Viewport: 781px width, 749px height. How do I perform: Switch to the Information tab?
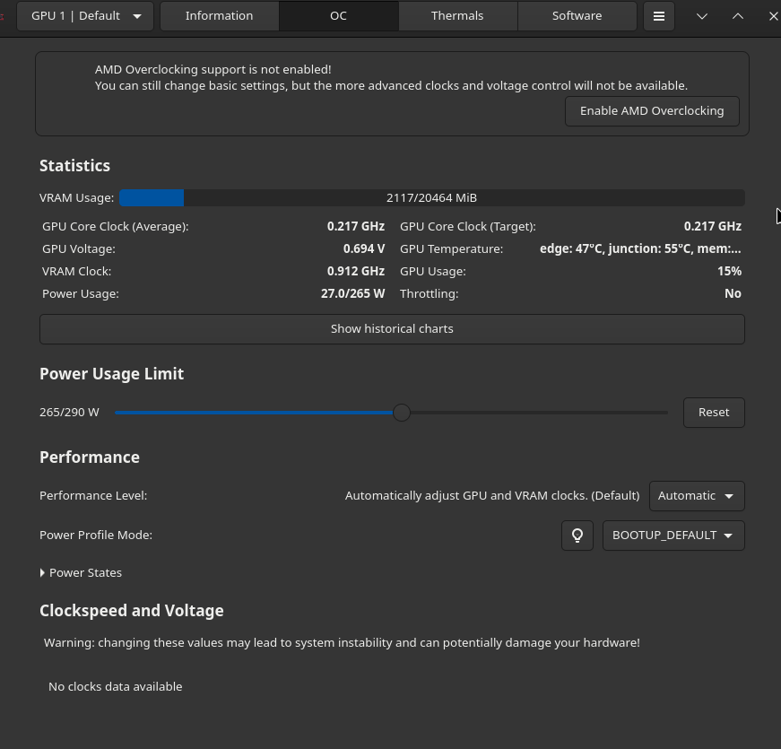pyautogui.click(x=219, y=16)
